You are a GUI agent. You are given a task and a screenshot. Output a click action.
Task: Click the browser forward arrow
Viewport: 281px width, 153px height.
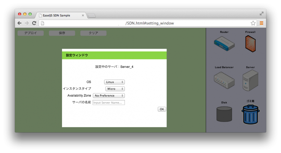point(27,23)
